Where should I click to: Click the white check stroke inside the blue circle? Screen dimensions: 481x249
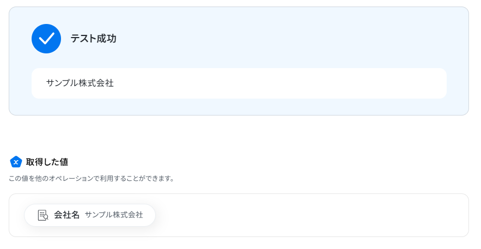[x=46, y=39]
